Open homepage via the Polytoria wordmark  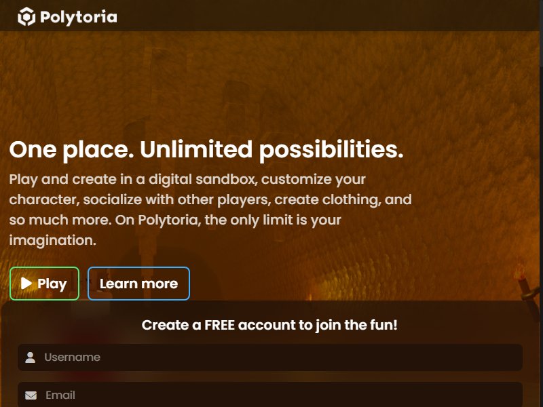(x=79, y=18)
